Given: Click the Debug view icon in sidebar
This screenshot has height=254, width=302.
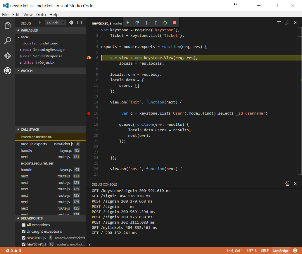Looking at the screenshot, I should pos(7,70).
